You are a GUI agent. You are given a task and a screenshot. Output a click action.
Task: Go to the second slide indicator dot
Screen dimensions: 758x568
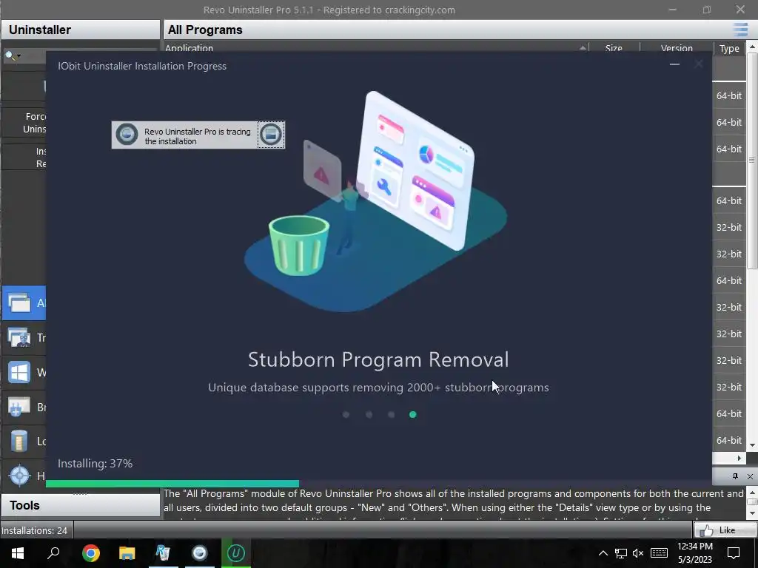tap(369, 414)
